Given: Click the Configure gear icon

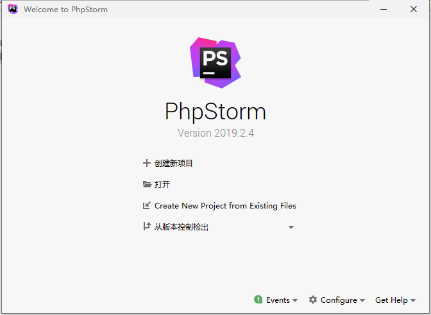Looking at the screenshot, I should tap(313, 300).
